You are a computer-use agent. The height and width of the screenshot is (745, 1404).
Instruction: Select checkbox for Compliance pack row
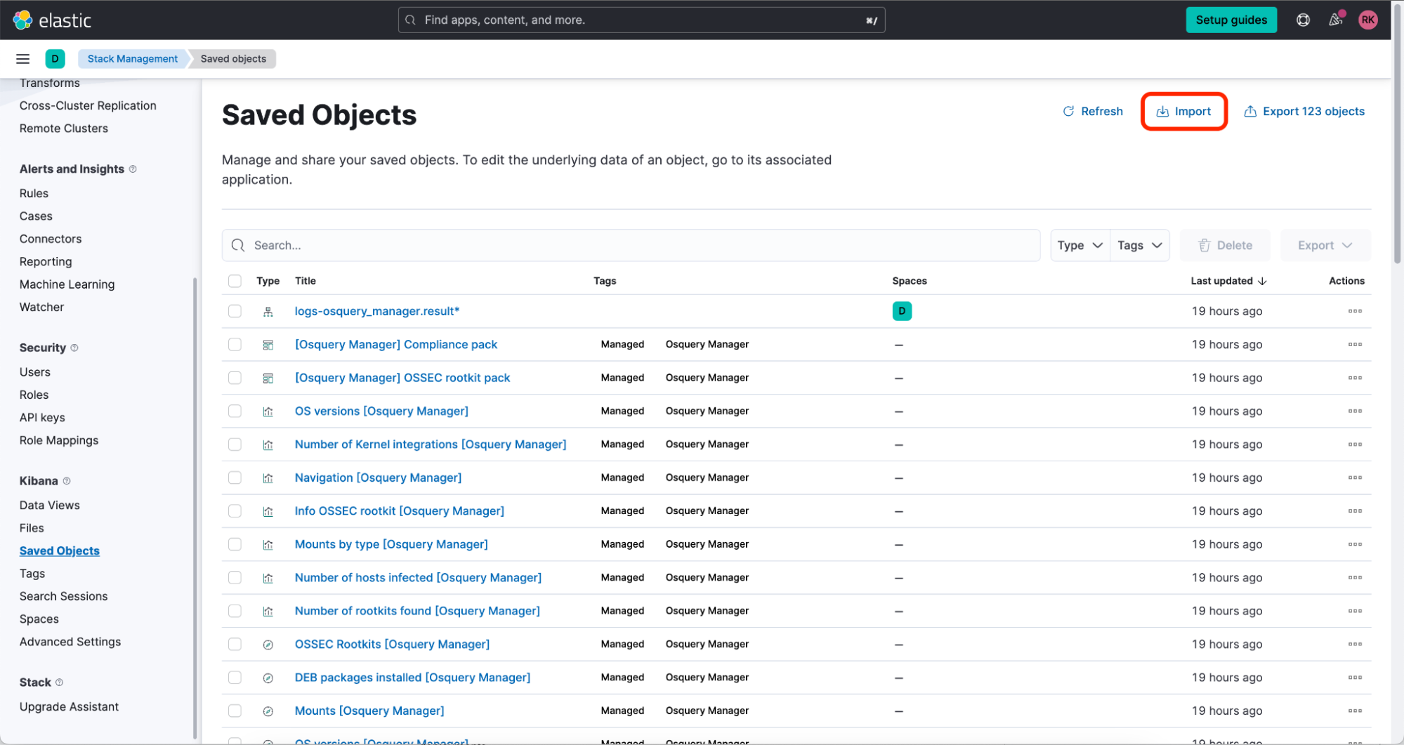pos(235,345)
